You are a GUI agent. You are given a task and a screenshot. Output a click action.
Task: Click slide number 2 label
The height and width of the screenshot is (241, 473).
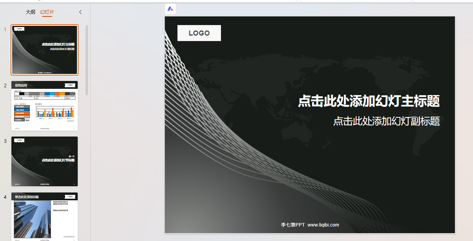(5, 85)
